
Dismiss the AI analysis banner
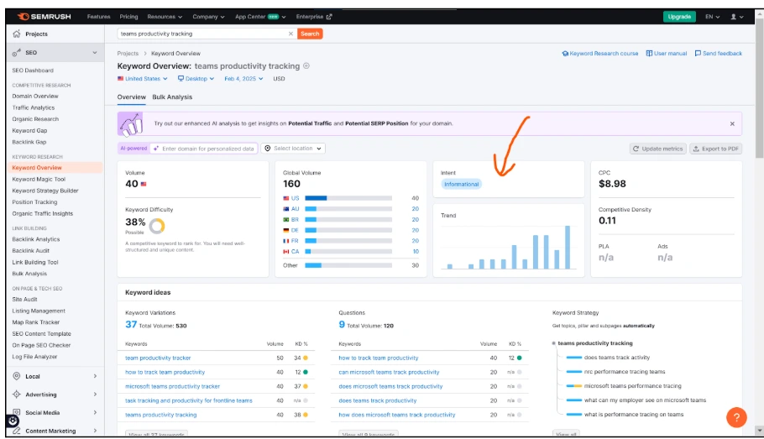tap(732, 123)
